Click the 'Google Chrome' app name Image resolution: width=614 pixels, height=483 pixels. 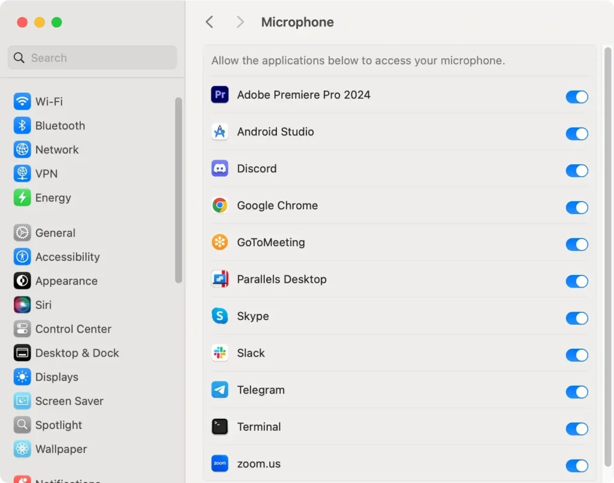pyautogui.click(x=277, y=206)
